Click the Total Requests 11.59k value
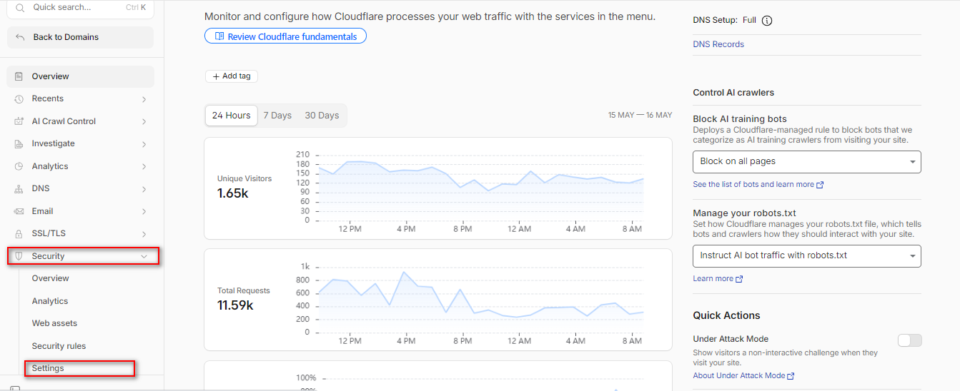 pos(235,305)
